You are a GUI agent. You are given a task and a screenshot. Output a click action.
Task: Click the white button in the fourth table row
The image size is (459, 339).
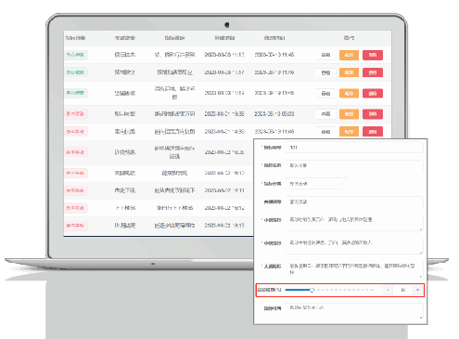coord(325,114)
